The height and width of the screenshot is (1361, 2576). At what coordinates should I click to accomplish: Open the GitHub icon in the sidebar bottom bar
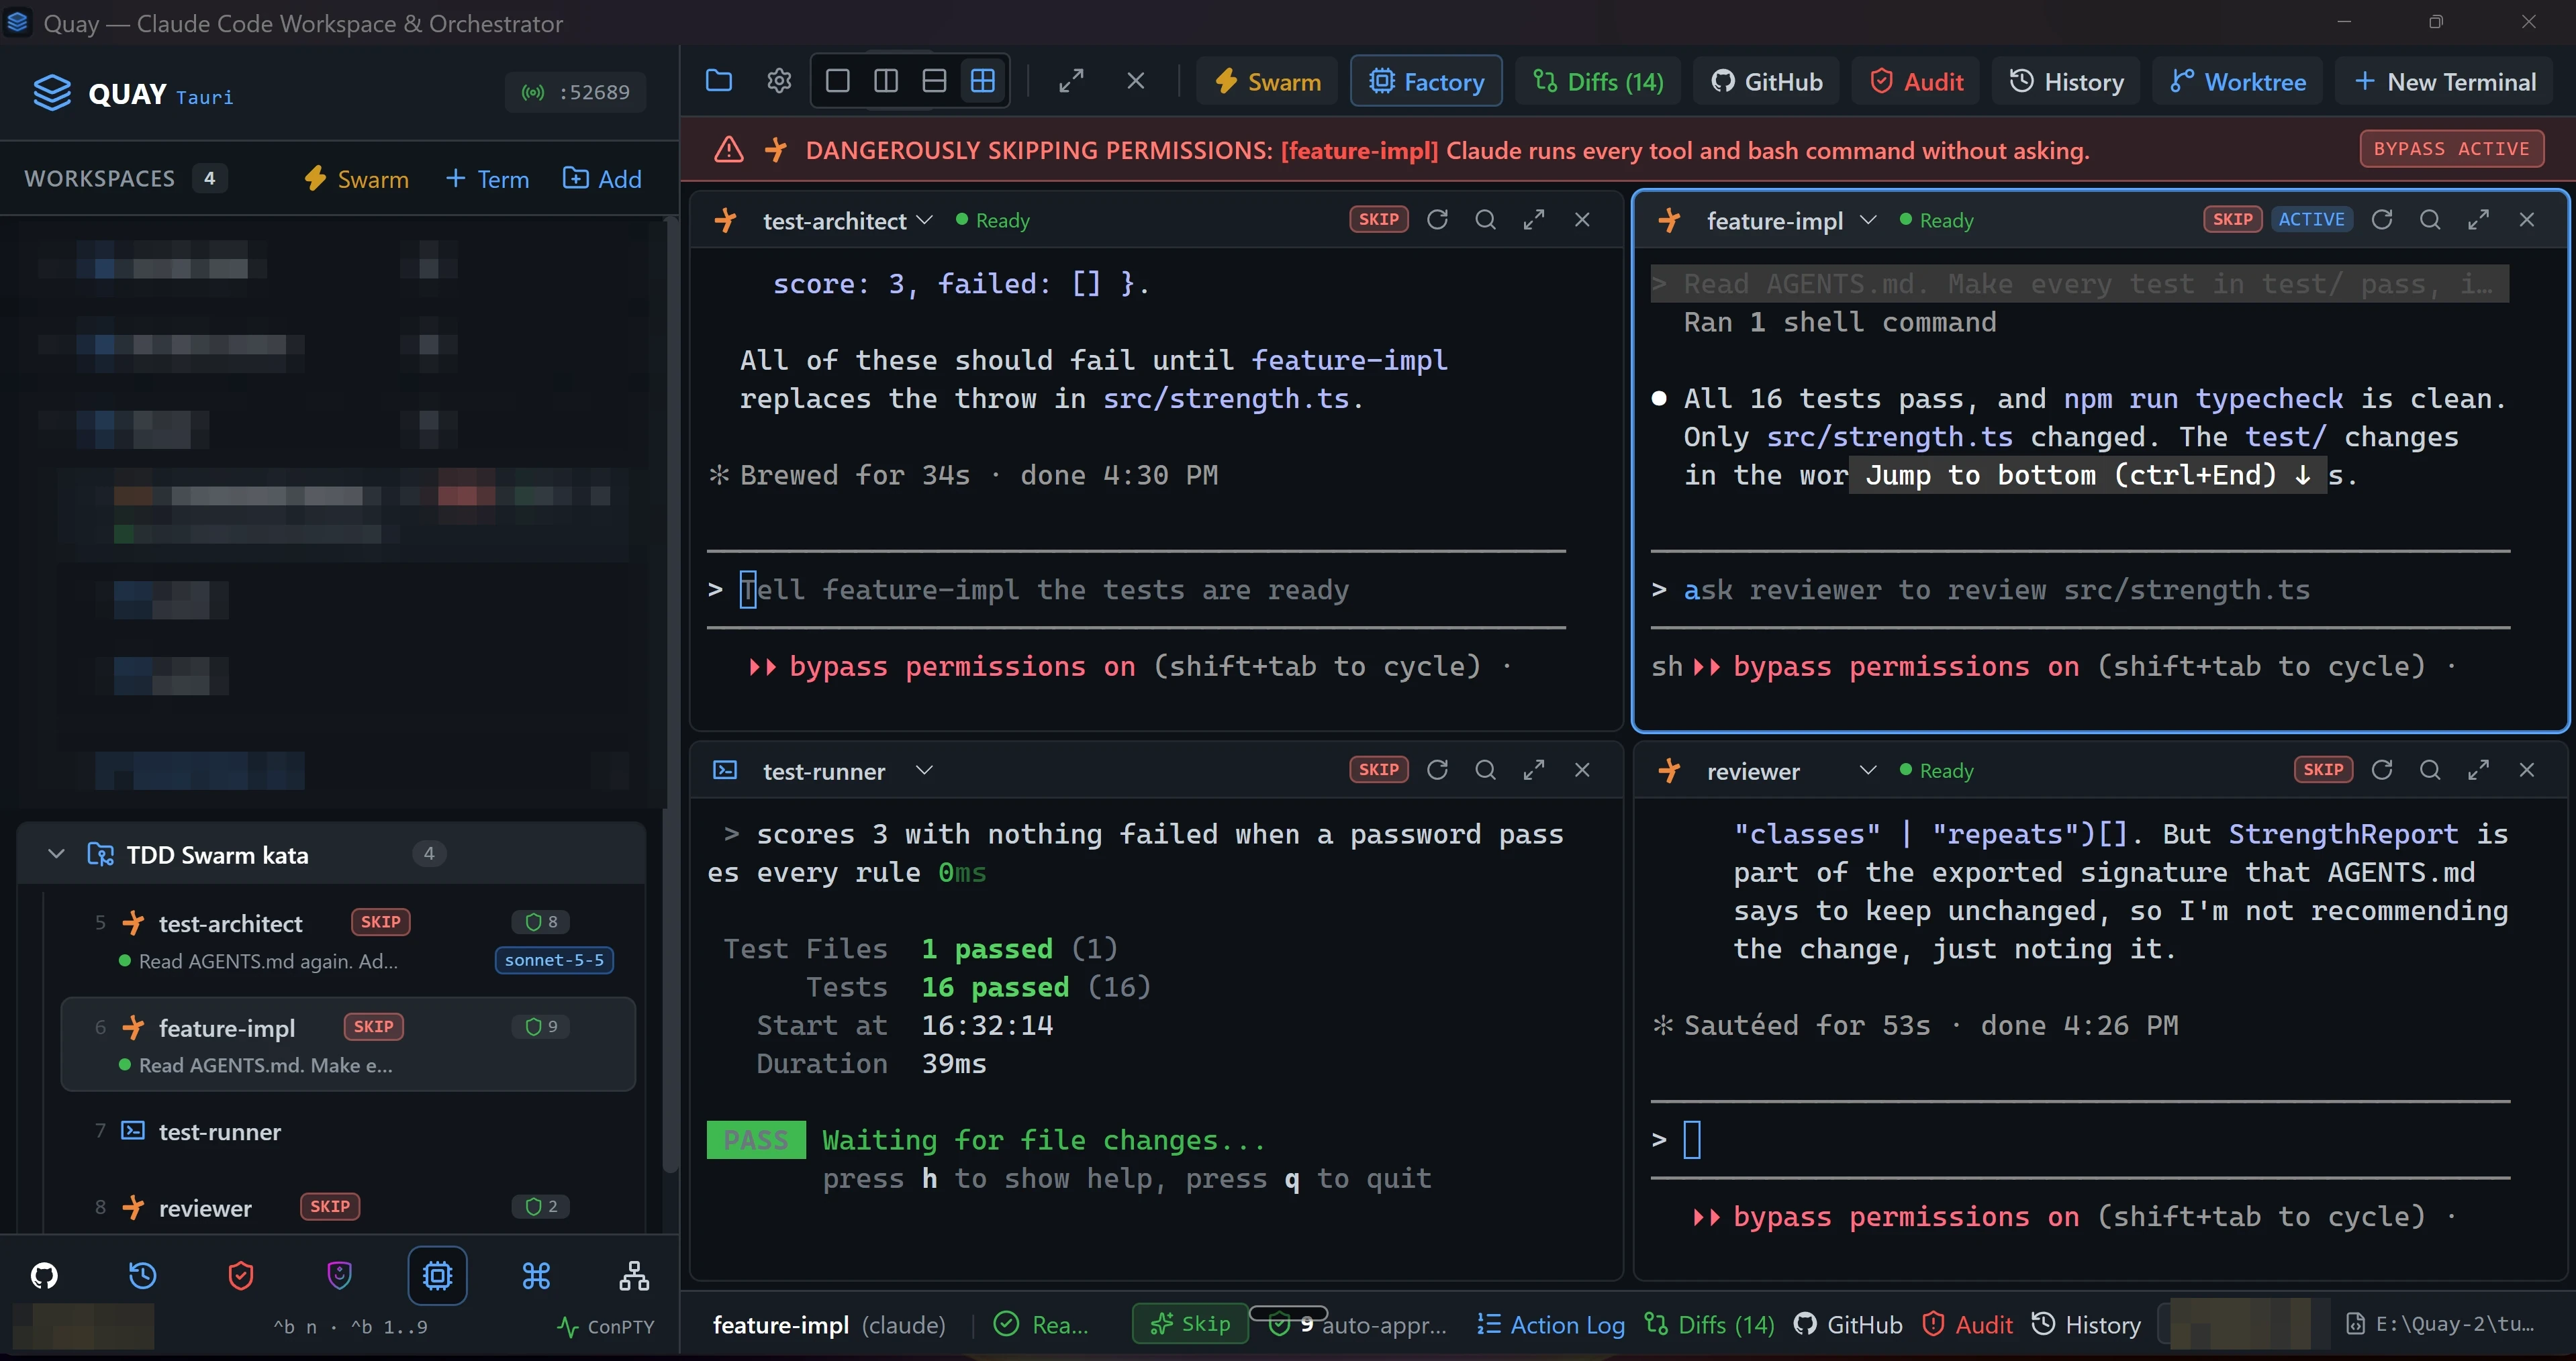click(44, 1275)
